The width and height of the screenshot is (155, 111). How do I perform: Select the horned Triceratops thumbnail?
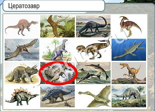[x=22, y=73]
